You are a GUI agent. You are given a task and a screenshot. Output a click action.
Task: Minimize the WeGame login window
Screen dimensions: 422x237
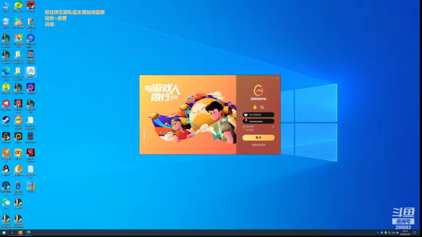click(x=272, y=78)
